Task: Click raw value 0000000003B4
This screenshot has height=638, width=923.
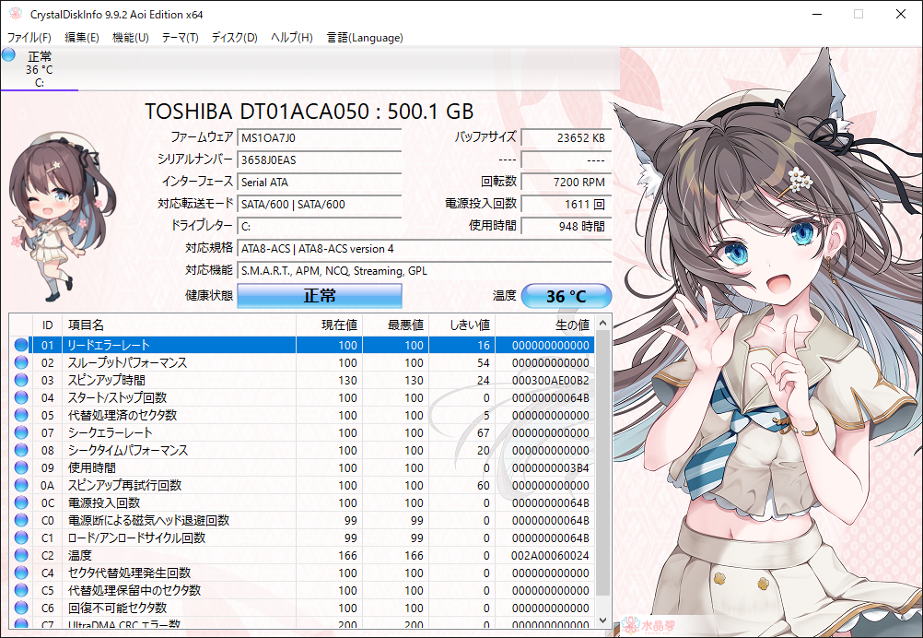Action: click(x=550, y=467)
